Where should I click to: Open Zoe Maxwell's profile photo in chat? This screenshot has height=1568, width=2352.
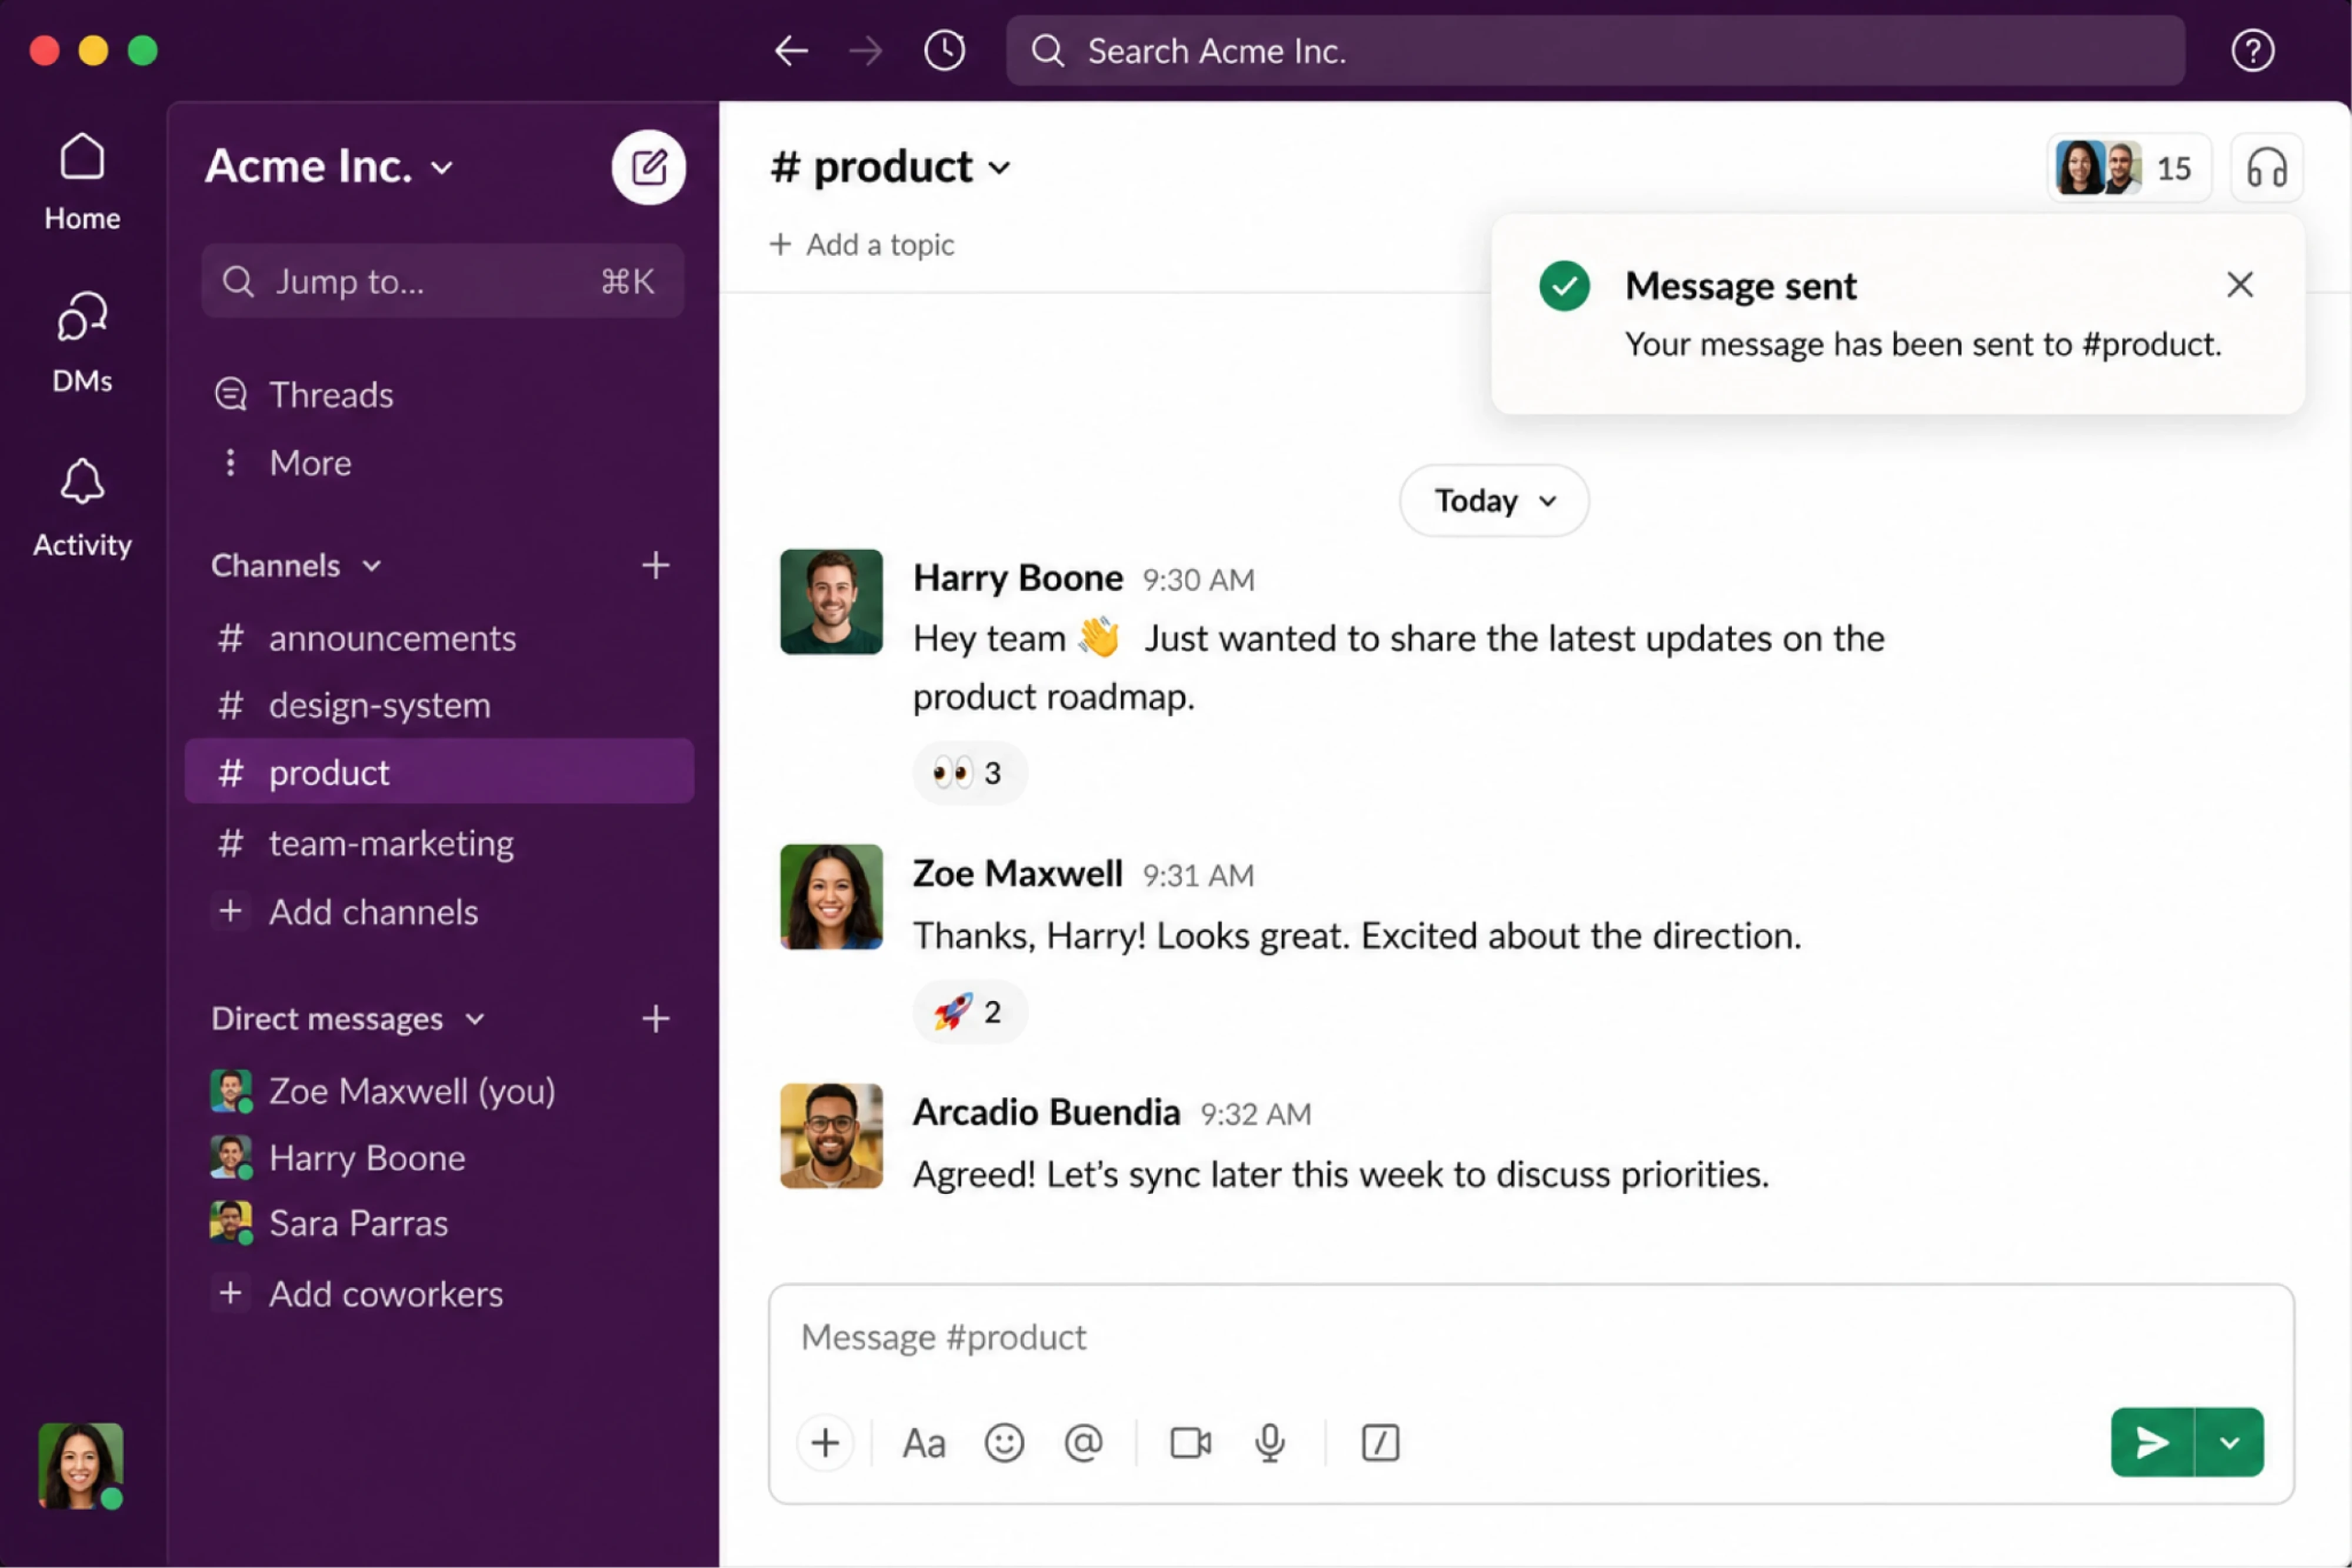click(x=831, y=897)
